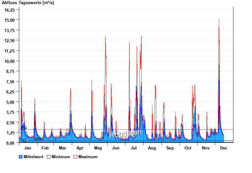The width and height of the screenshot is (252, 173).
Task: Click the 0,00 y-axis value
Action: (x=10, y=143)
